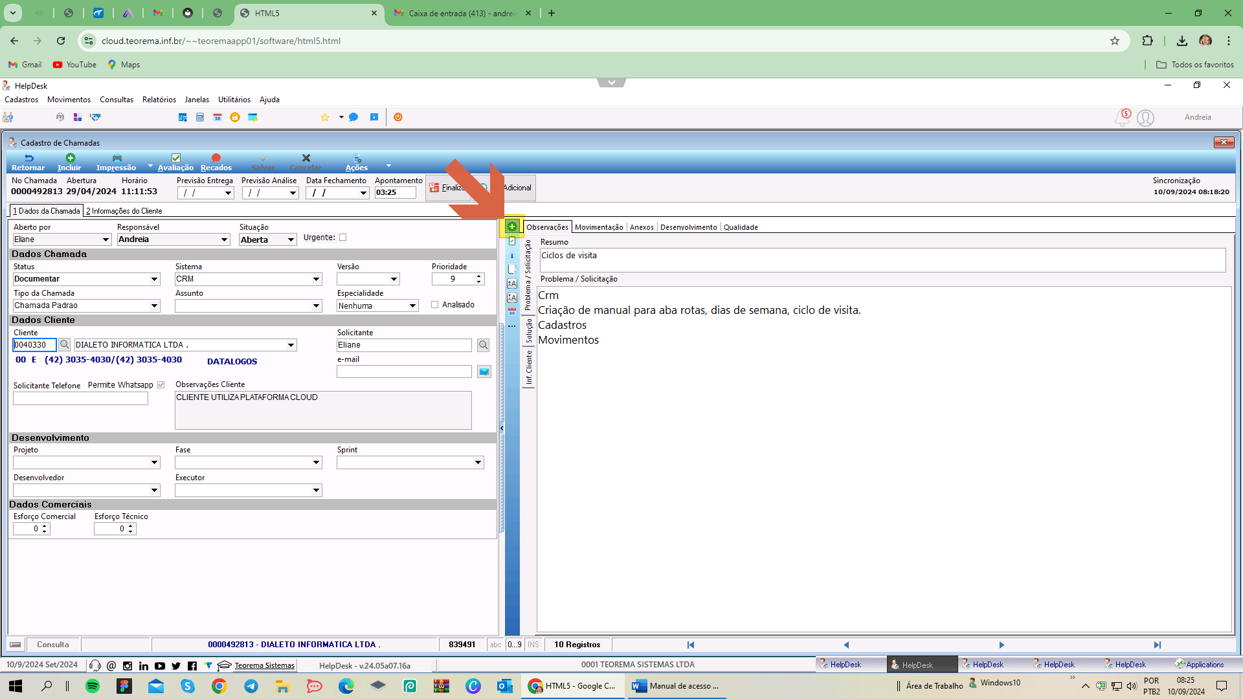
Task: Toggle the Analisado checkbox
Action: pos(435,305)
